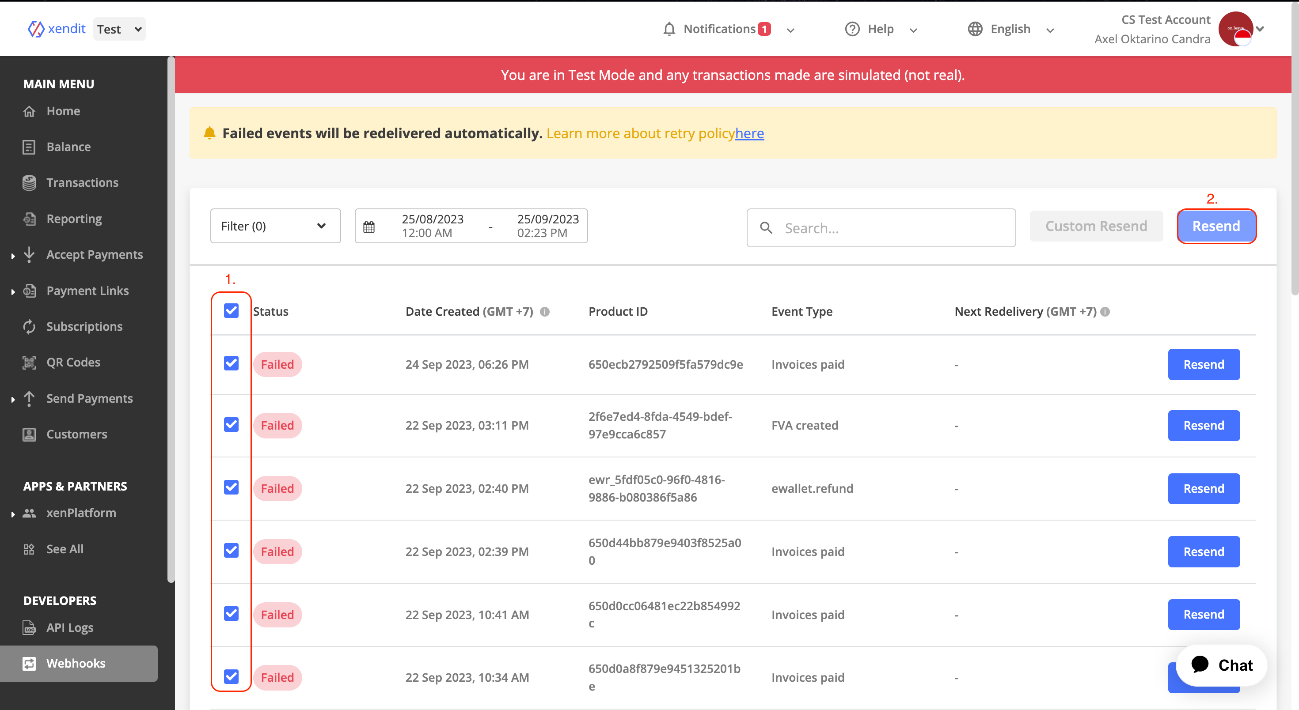The image size is (1299, 710).
Task: Expand the Accept Payments menu
Action: pyautogui.click(x=94, y=254)
